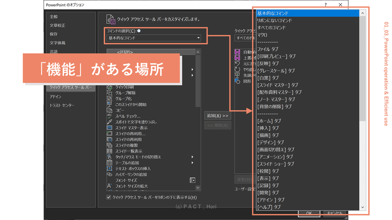Click the やり直し redo icon
The width and height of the screenshot is (392, 220).
(238, 69)
